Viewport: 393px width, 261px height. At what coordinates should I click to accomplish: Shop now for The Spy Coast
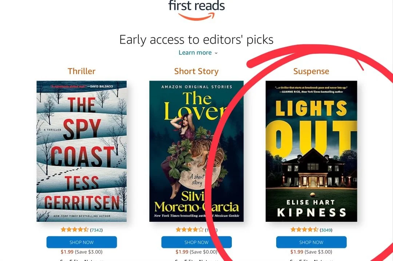[82, 242]
